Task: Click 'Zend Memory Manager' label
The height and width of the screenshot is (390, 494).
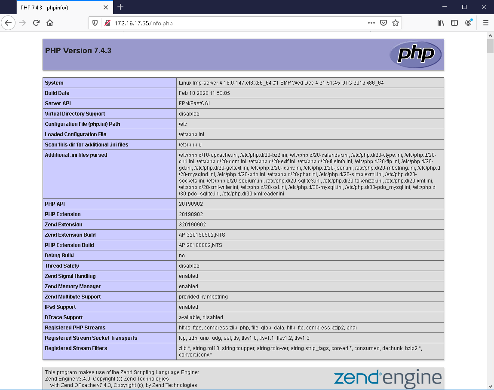Action: 73,286
